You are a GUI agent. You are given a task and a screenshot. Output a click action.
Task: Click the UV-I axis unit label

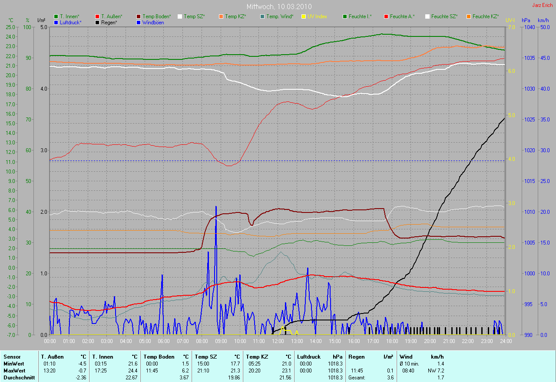(510, 20)
